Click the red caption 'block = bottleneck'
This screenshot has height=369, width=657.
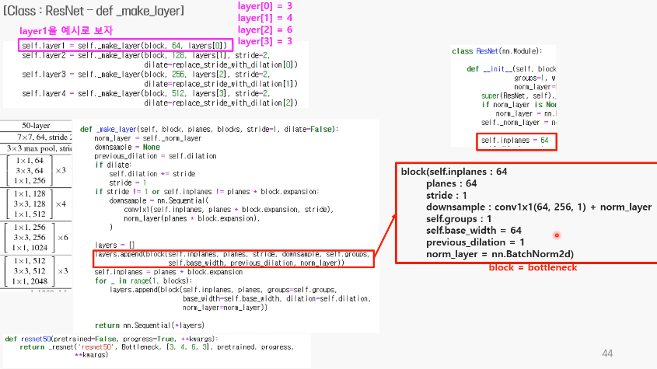533,267
